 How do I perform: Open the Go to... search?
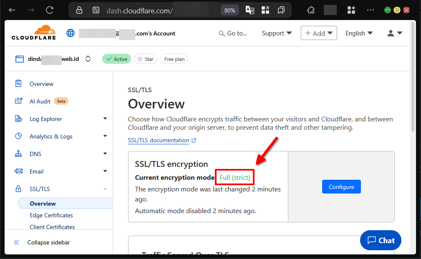233,33
